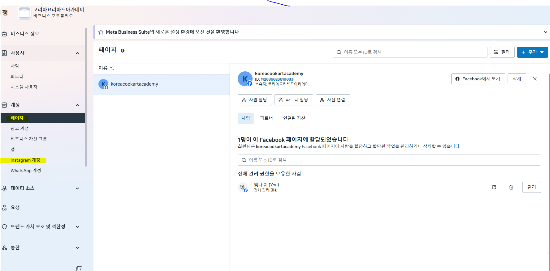The width and height of the screenshot is (550, 271).
Task: Click the 계정 archive icon
Action: point(4,105)
